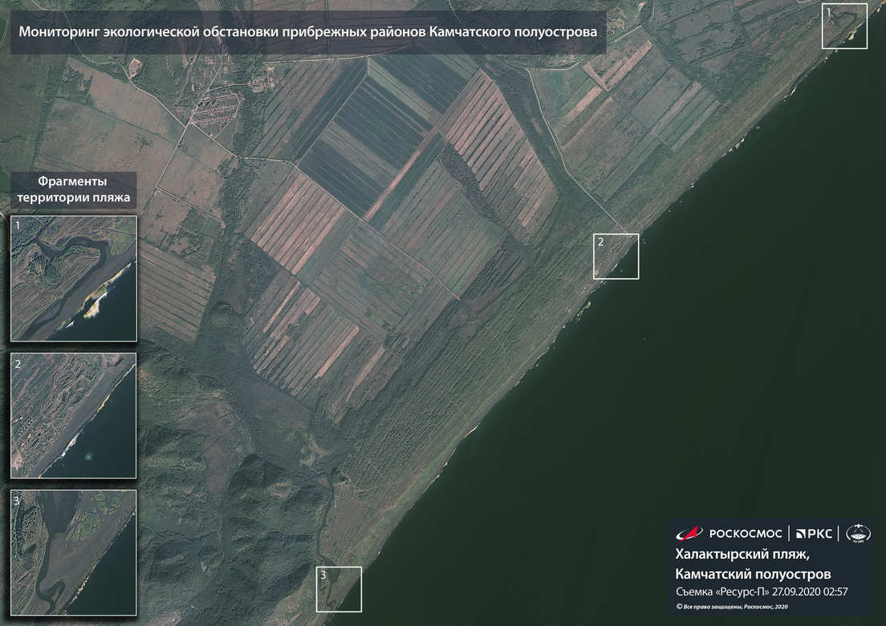This screenshot has height=626, width=886.
Task: Open beach fragment thumbnail 2
Action: pyautogui.click(x=73, y=415)
